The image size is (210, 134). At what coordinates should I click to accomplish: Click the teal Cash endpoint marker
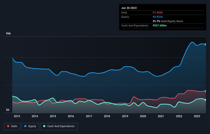pos(206,100)
